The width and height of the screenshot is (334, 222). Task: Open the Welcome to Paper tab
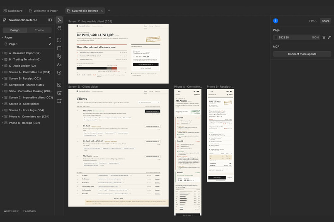[x=44, y=11]
